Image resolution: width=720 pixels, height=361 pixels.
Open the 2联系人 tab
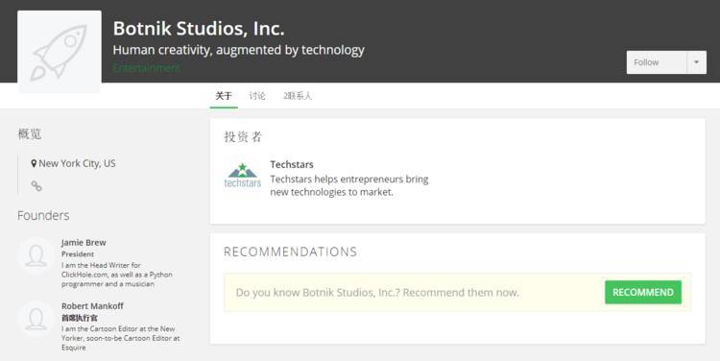[298, 96]
